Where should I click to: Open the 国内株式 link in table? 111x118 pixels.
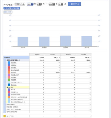pos(14,63)
